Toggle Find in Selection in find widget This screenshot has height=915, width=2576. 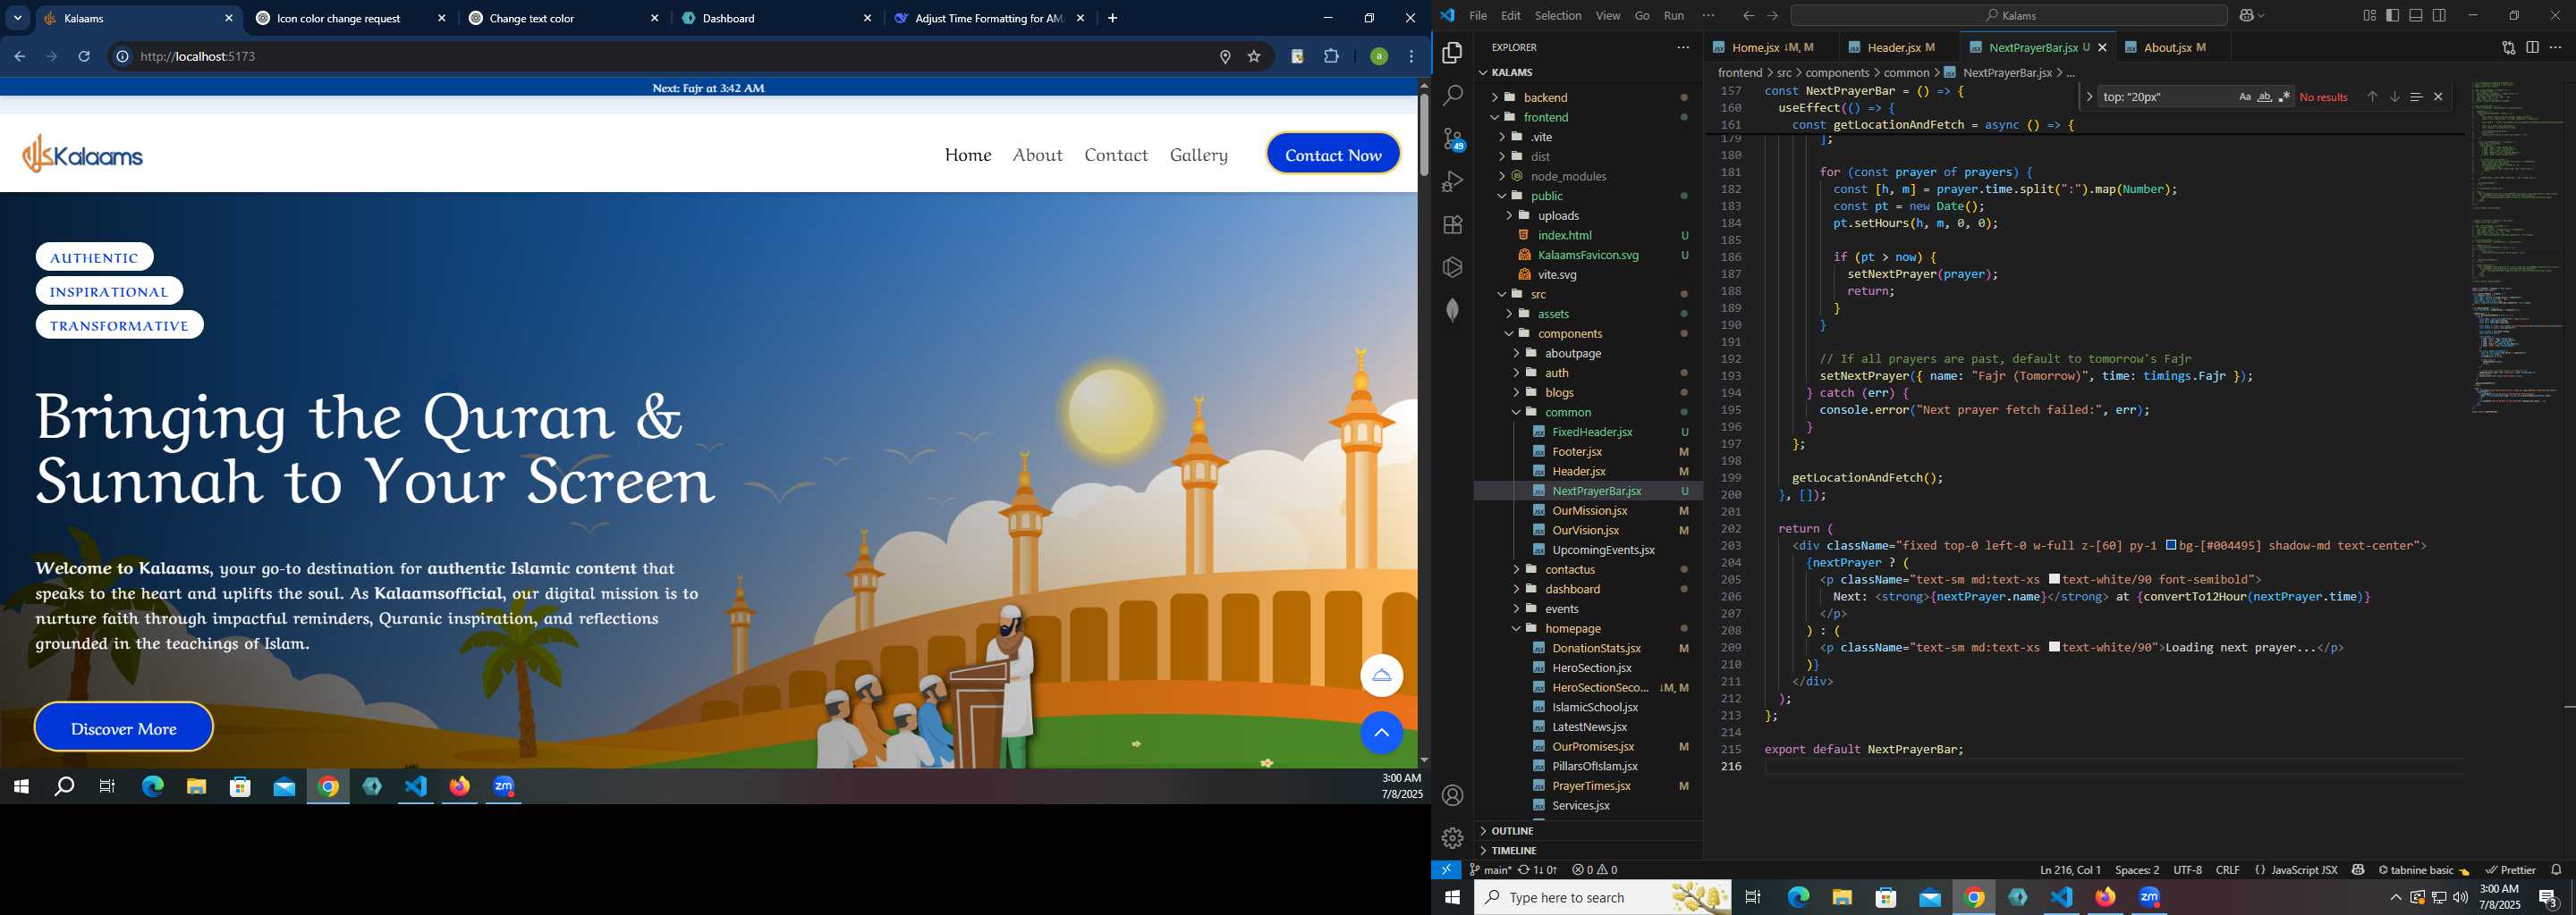2416,97
